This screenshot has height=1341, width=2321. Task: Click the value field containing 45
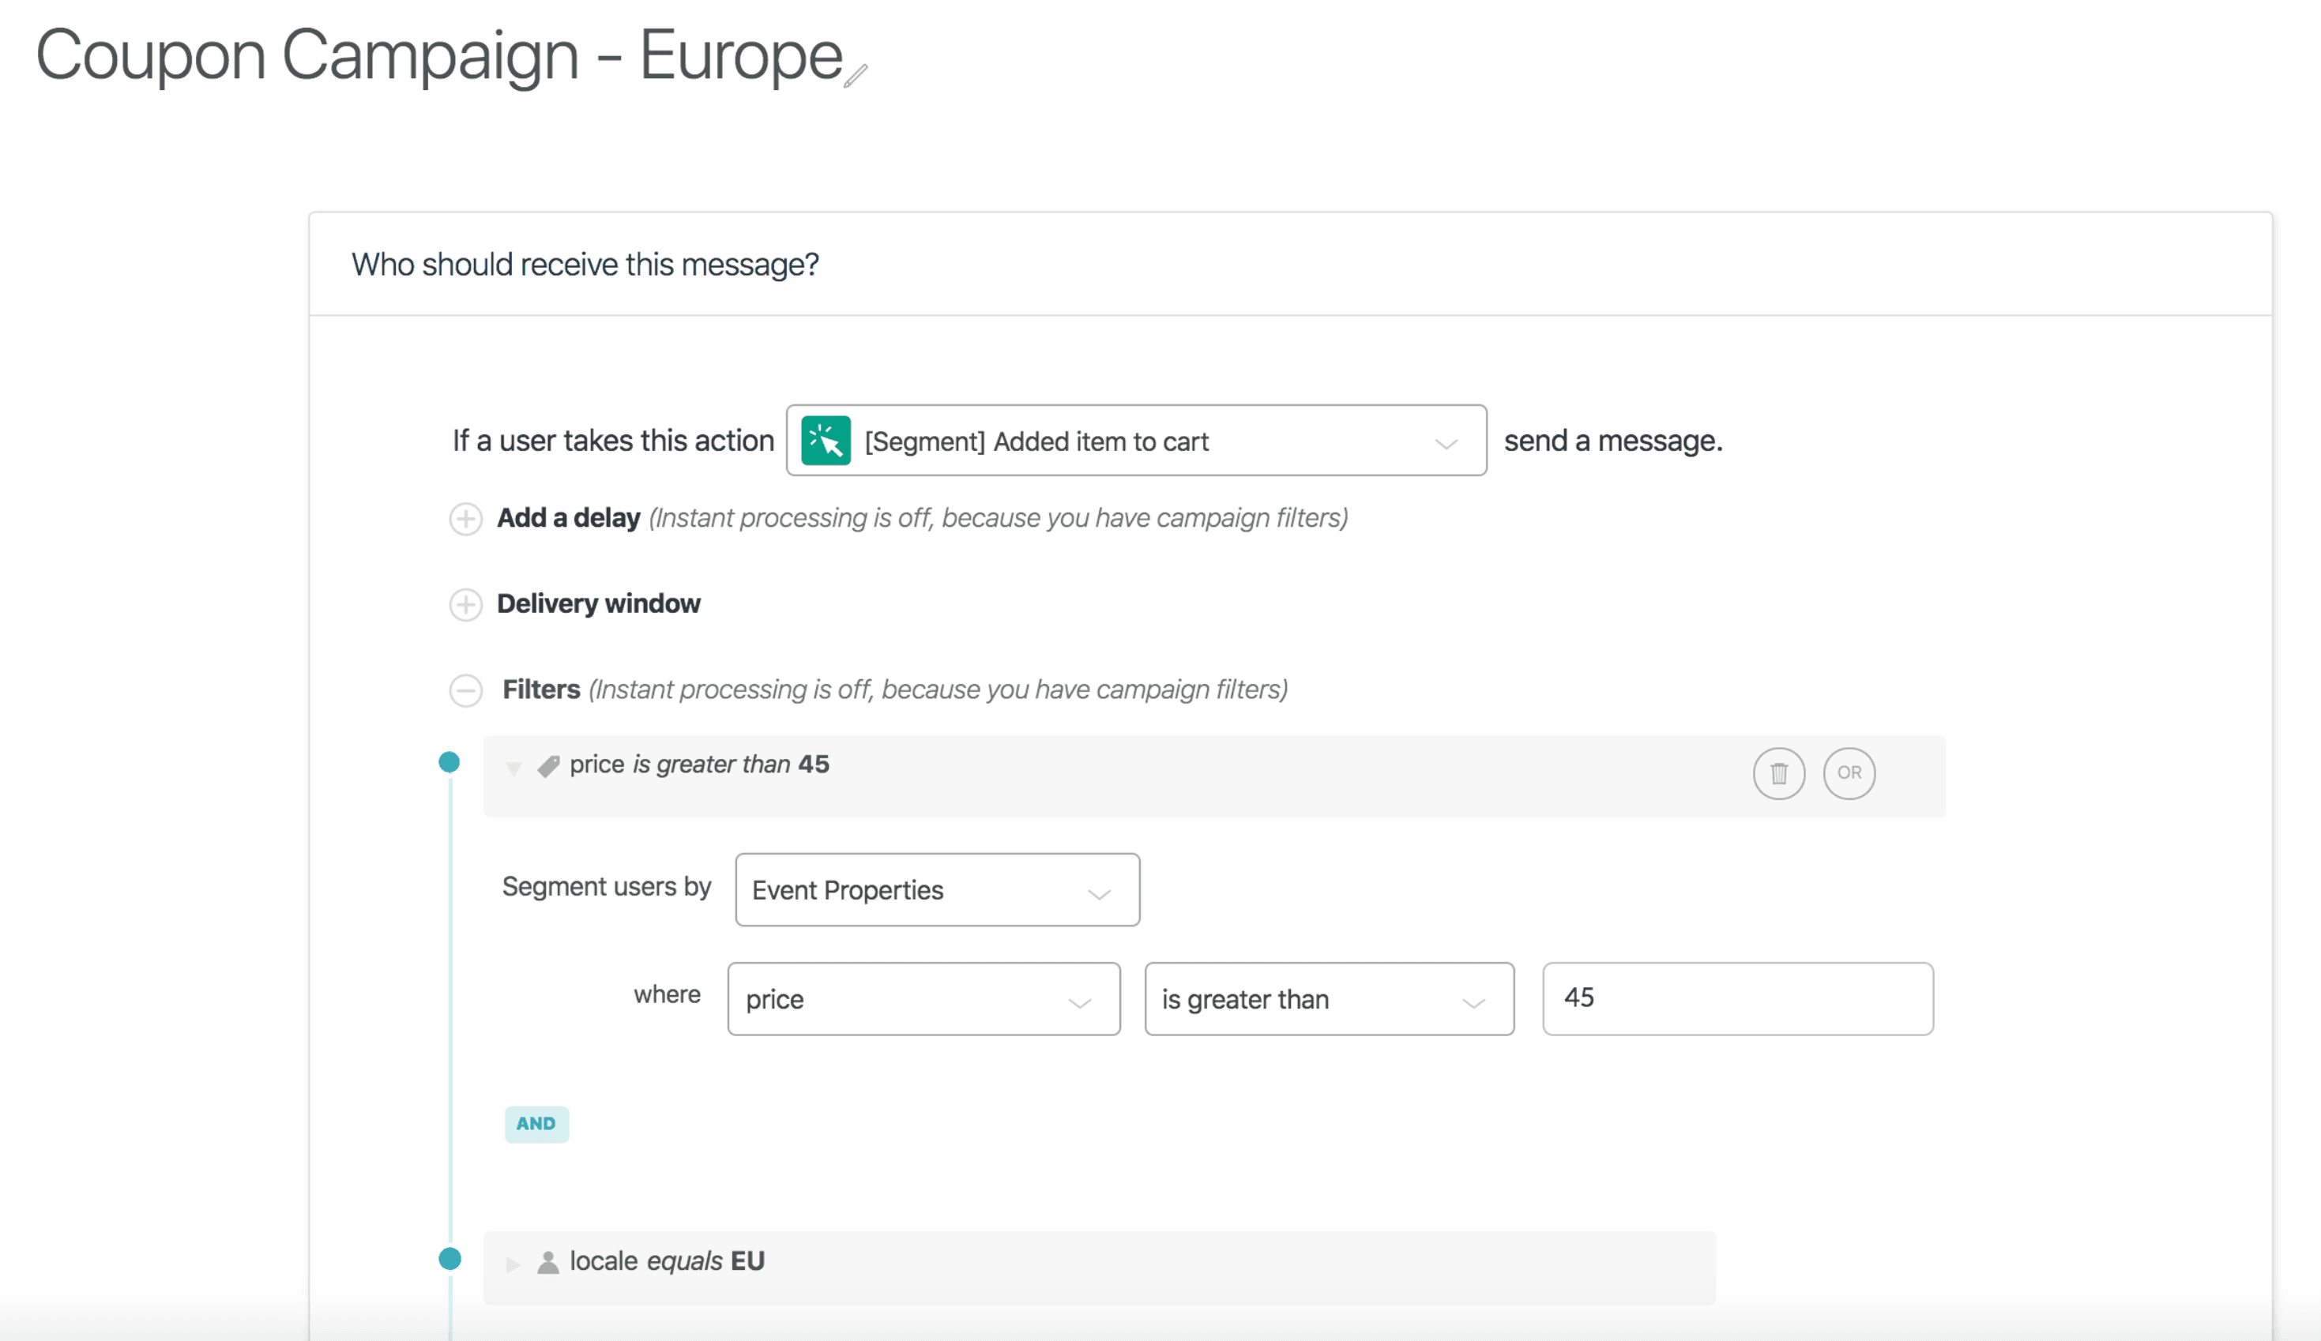click(1737, 999)
